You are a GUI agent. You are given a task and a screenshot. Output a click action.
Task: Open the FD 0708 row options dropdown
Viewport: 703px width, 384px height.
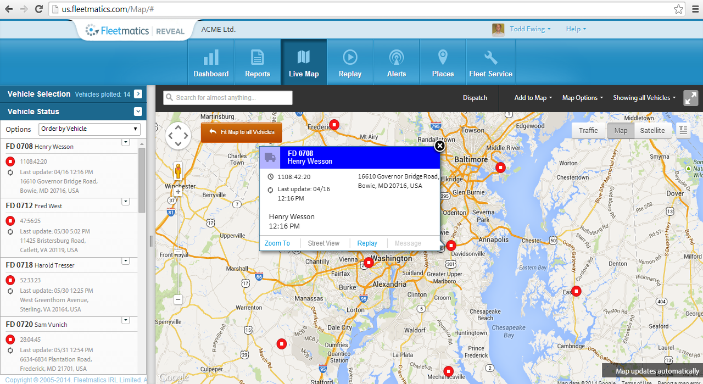[125, 142]
